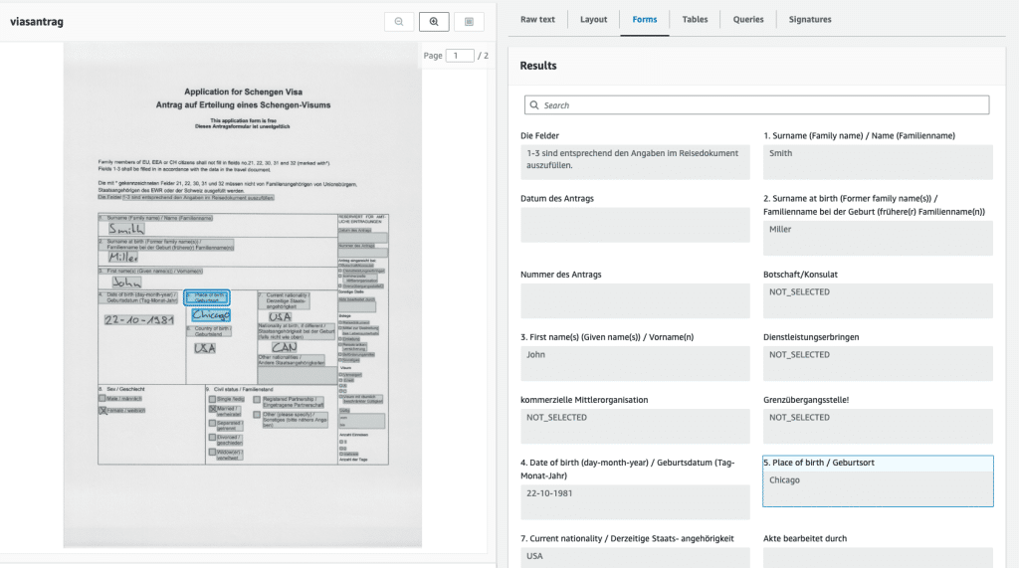The height and width of the screenshot is (568, 1019).
Task: Go to the Signatures tab
Action: (810, 19)
